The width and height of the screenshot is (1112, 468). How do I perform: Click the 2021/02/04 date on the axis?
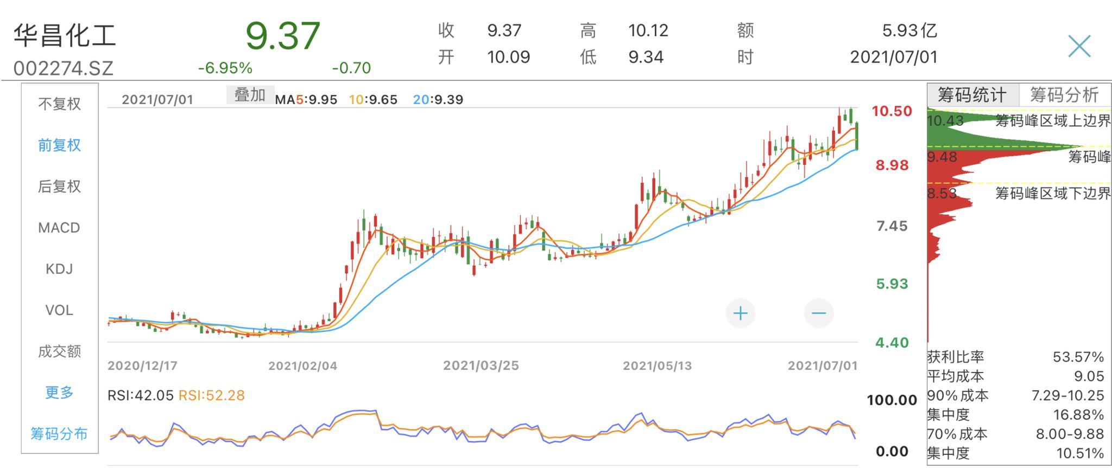tap(302, 366)
